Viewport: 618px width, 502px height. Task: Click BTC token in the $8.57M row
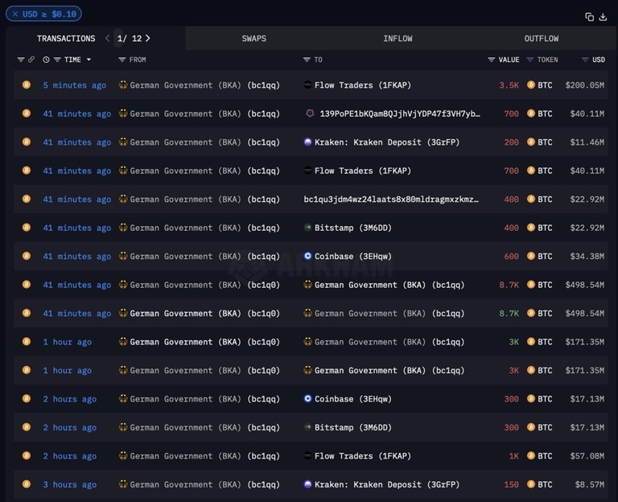pos(540,484)
